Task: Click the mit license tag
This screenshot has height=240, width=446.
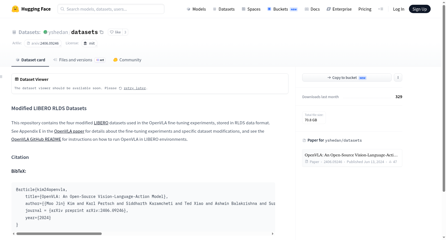Action: click(x=89, y=43)
